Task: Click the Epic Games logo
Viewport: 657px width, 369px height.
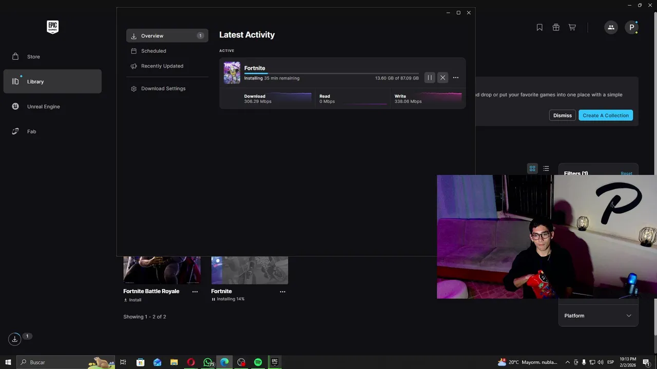Action: point(52,27)
